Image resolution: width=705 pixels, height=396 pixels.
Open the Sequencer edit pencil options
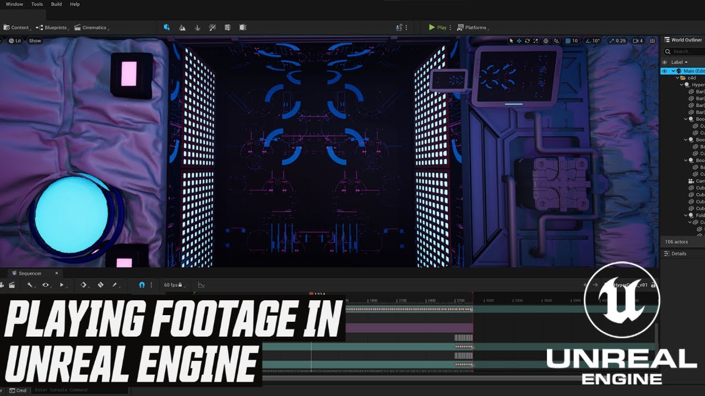[x=115, y=285]
